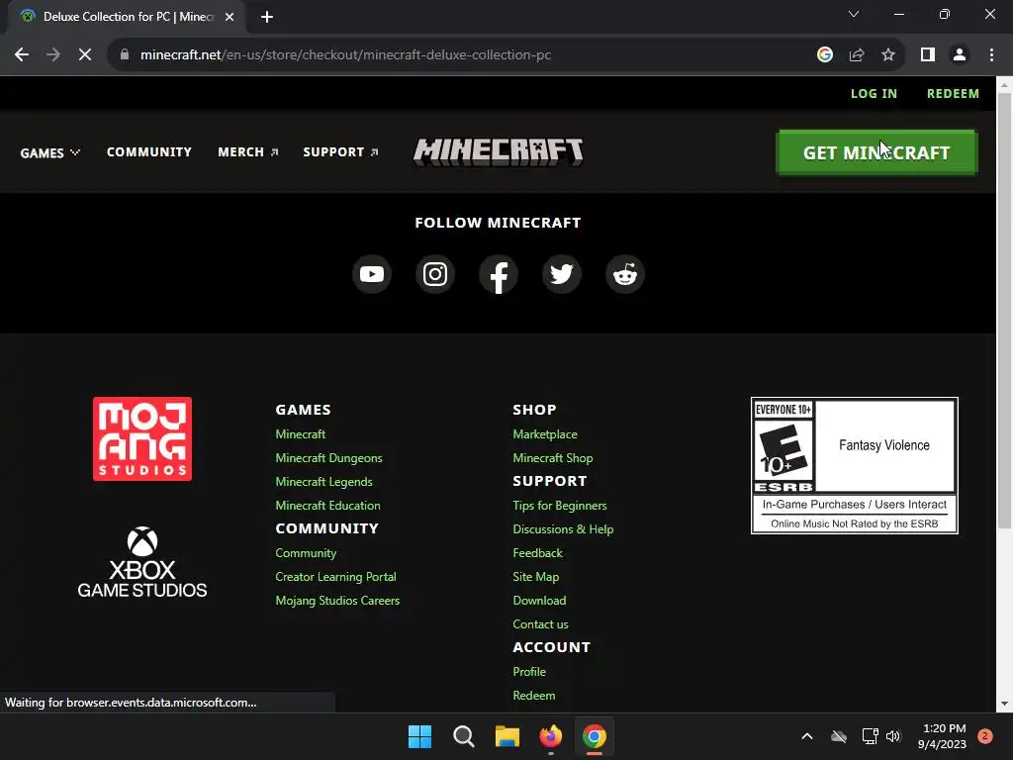Open File Explorer from taskbar
Viewport: 1013px width, 760px height.
(507, 736)
